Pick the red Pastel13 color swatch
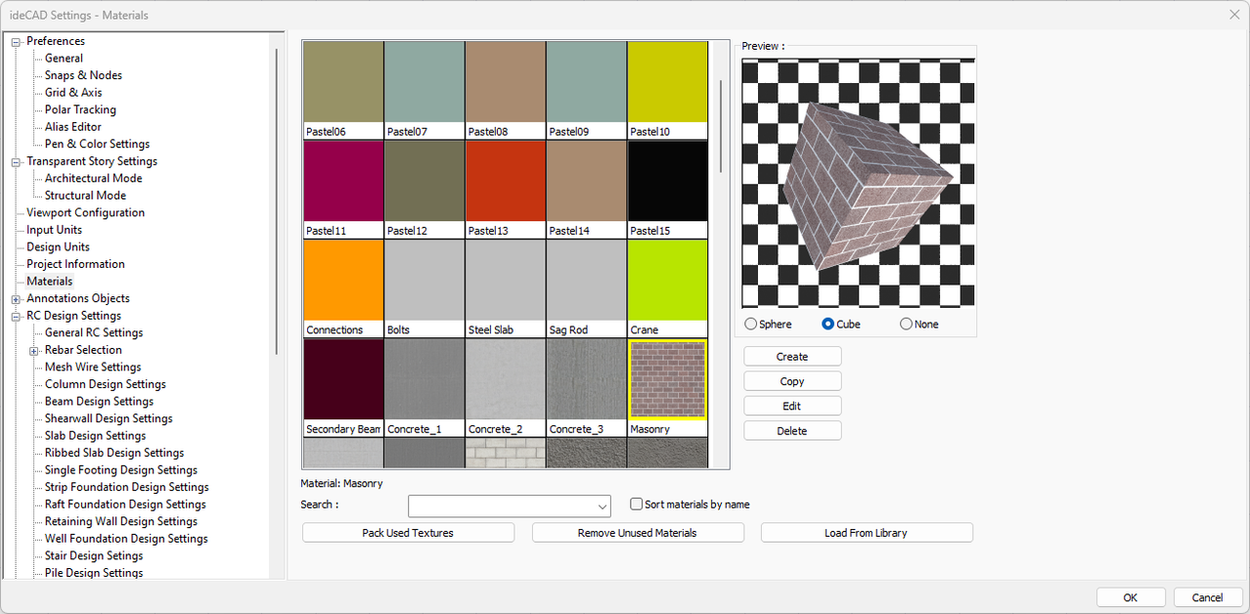The width and height of the screenshot is (1250, 614). (x=505, y=181)
